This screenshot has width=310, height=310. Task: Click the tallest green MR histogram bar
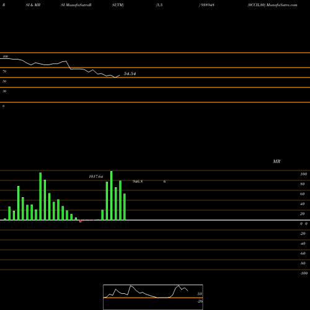[112, 195]
